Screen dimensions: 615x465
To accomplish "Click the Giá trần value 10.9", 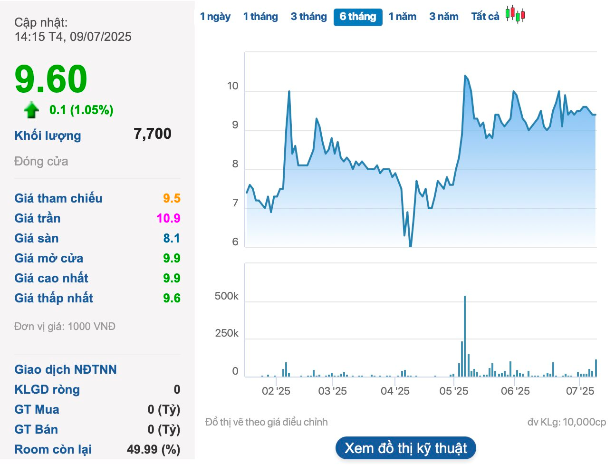I will click(x=168, y=218).
